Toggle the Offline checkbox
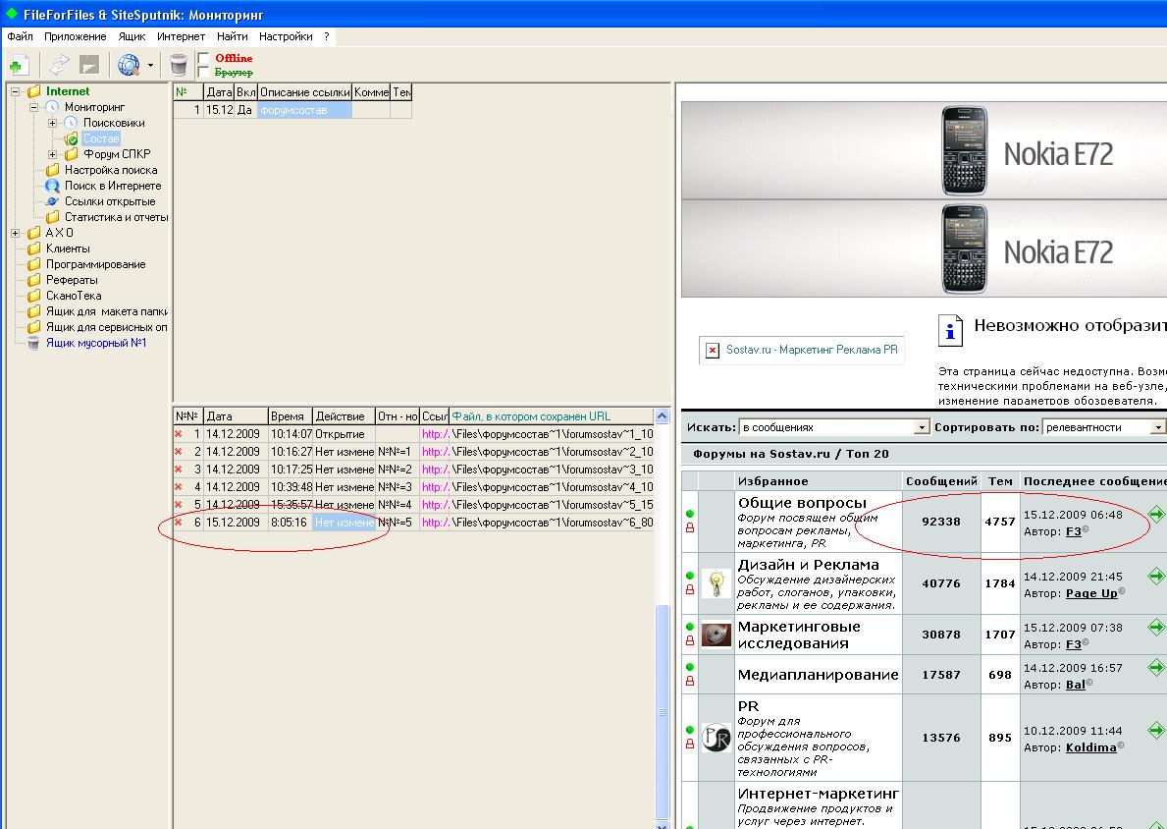 (203, 58)
